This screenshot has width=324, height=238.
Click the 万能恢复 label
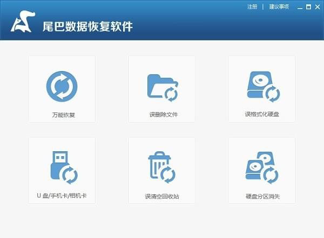63,115
